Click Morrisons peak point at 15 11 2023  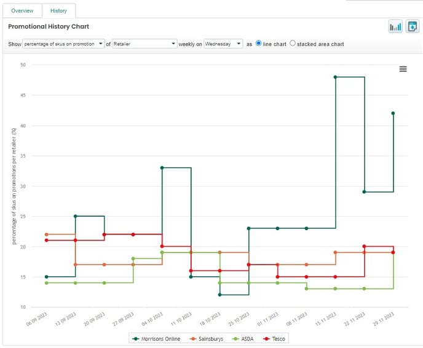(x=335, y=77)
